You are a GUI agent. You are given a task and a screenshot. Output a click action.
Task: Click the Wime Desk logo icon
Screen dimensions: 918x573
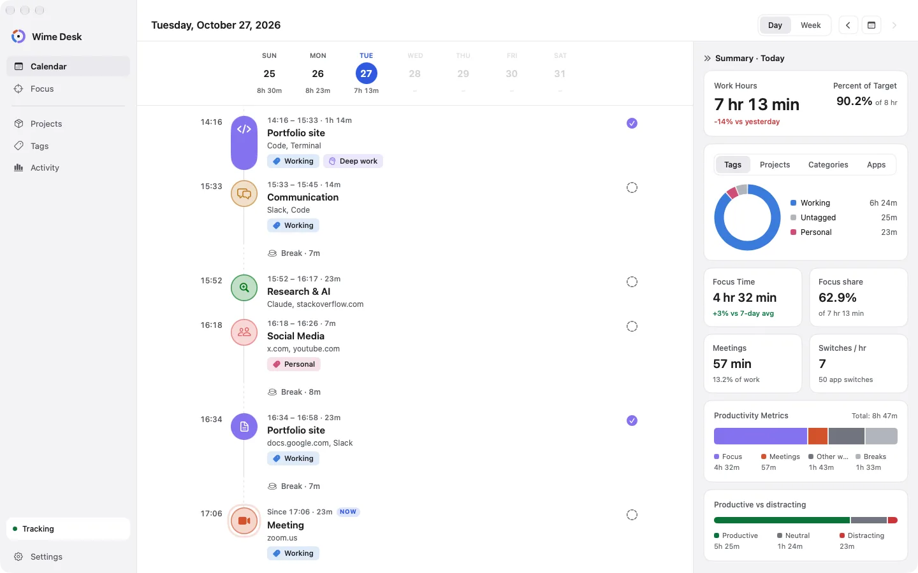coord(18,36)
